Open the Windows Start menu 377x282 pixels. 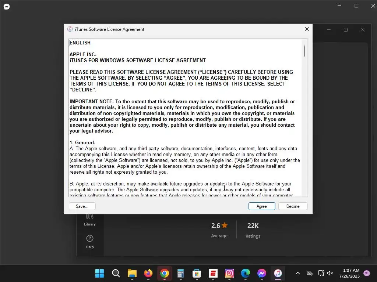99,273
